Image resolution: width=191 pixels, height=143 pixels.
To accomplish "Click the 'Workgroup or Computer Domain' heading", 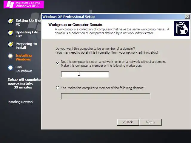I will [x=75, y=25].
